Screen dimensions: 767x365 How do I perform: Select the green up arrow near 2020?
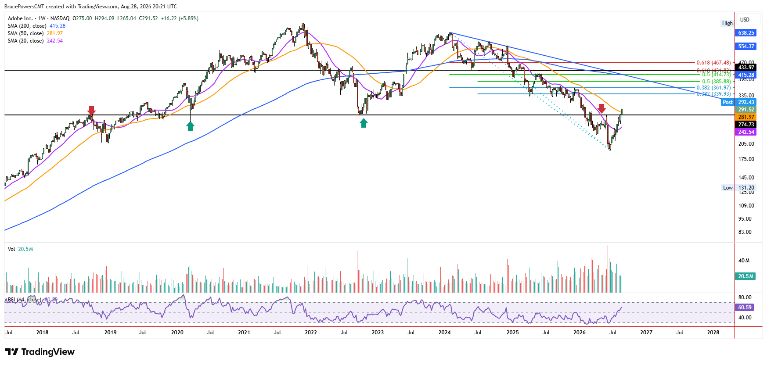point(190,126)
